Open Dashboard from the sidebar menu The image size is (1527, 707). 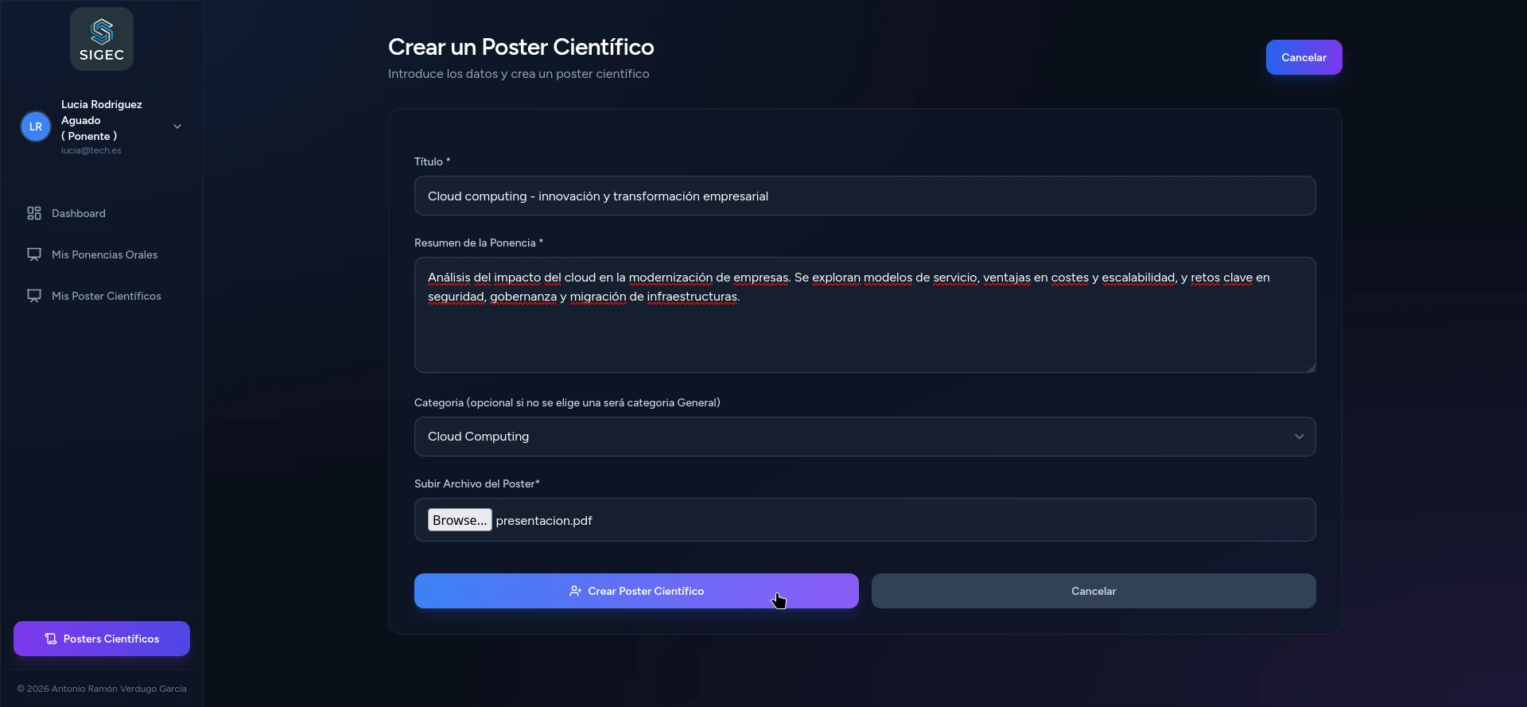coord(79,213)
